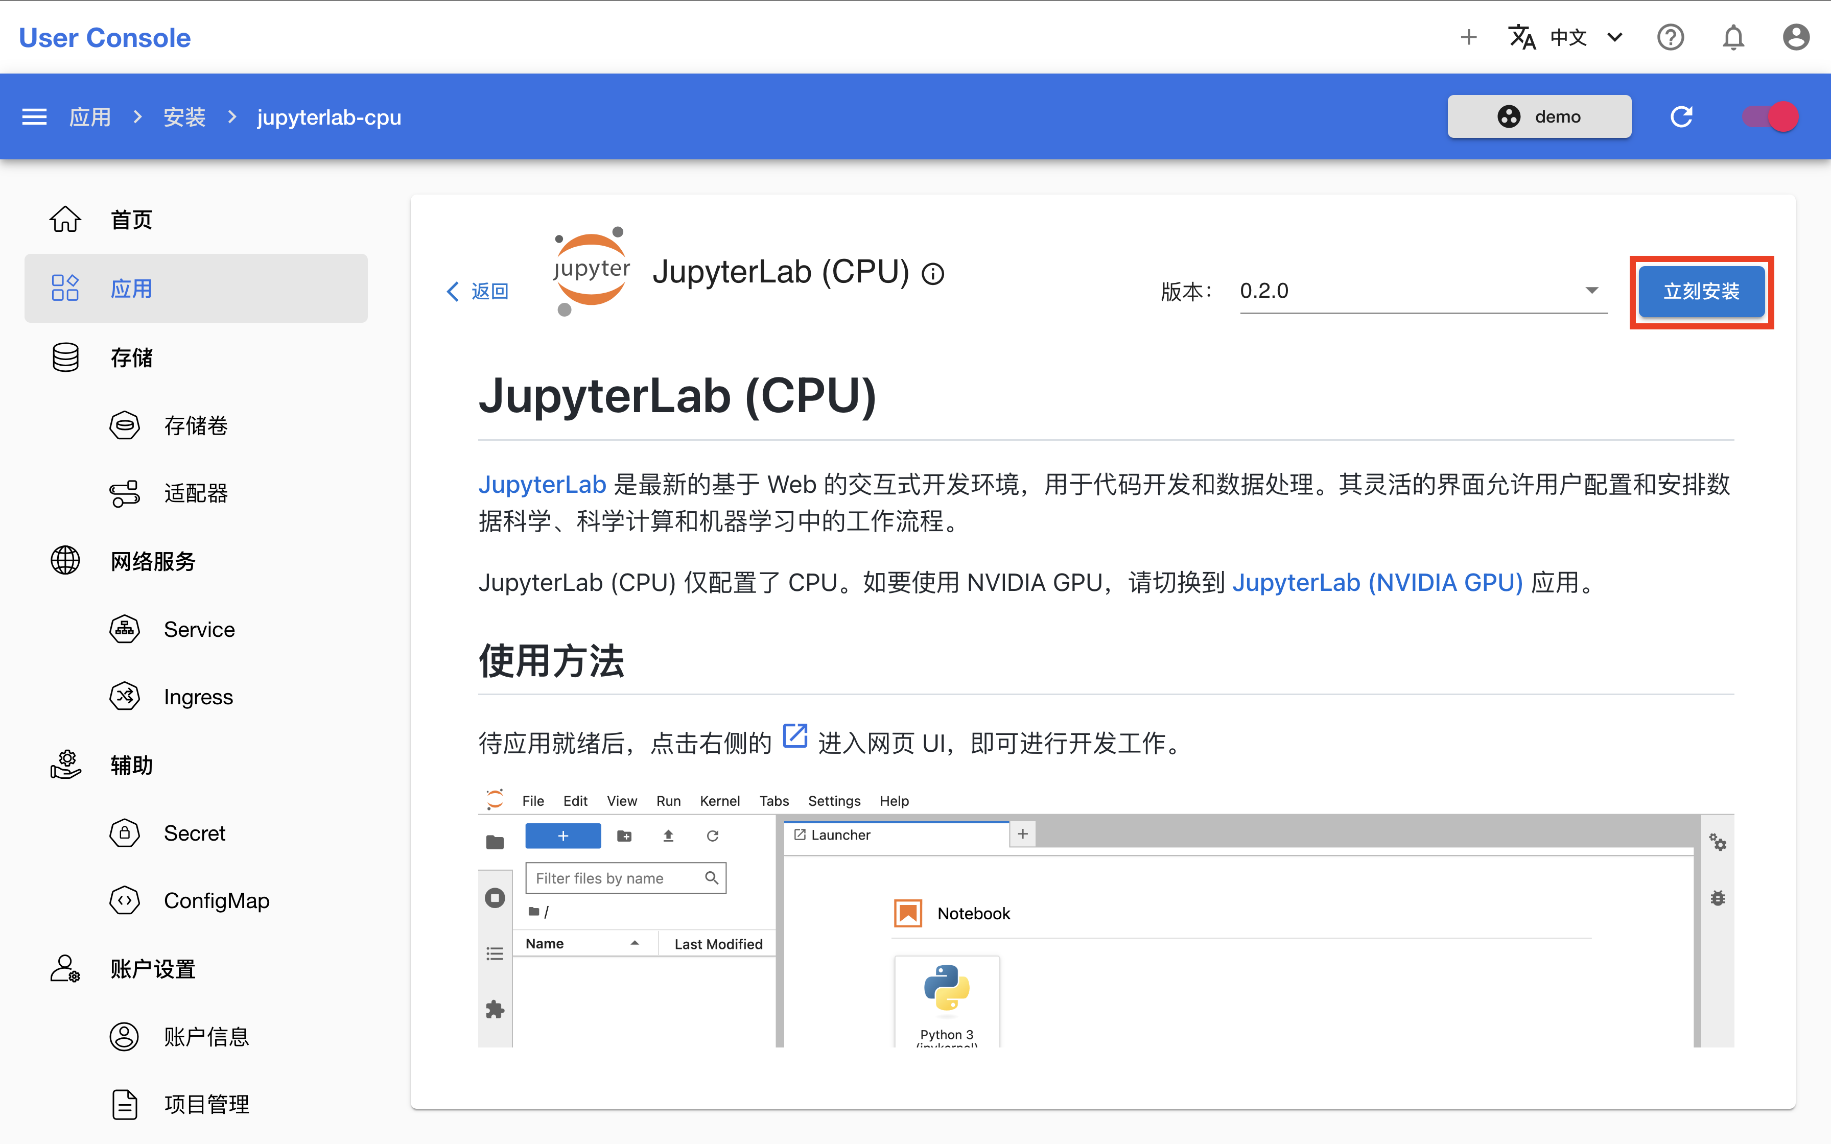
Task: Click the 账户信息 person icon
Action: point(125,1037)
